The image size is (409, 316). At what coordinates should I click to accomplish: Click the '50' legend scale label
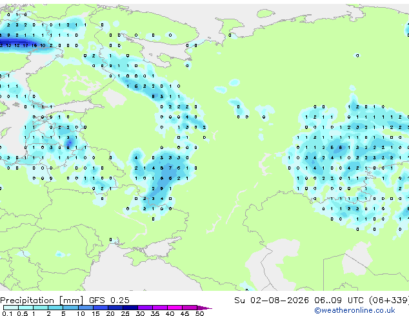(x=200, y=313)
